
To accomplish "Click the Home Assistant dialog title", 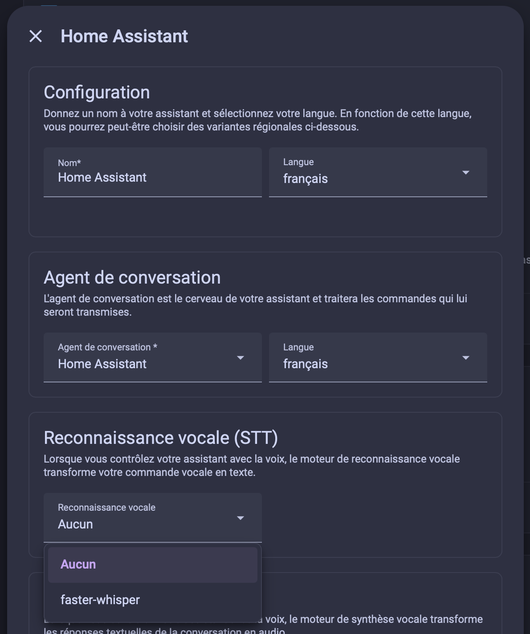I will [124, 36].
